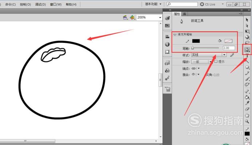The image size is (252, 145).
Task: Select the Deco tool
Action: click(247, 84)
